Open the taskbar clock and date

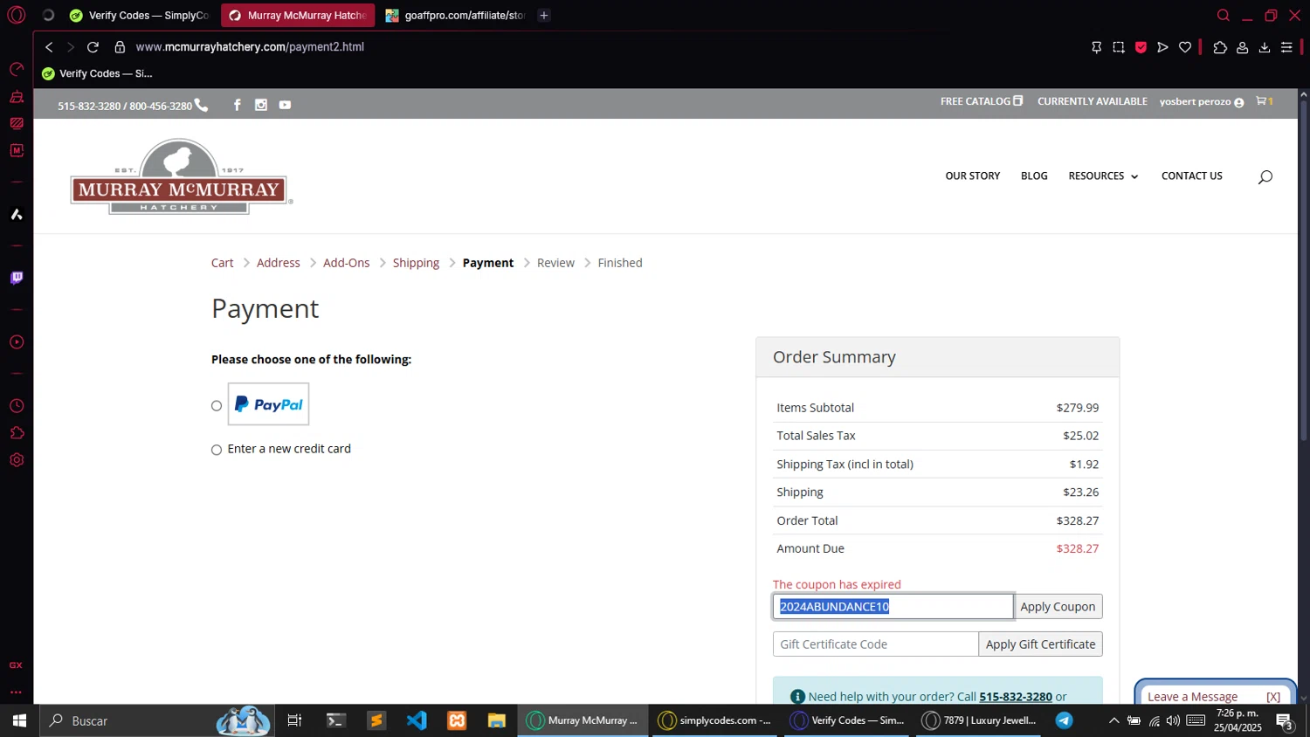tap(1238, 720)
